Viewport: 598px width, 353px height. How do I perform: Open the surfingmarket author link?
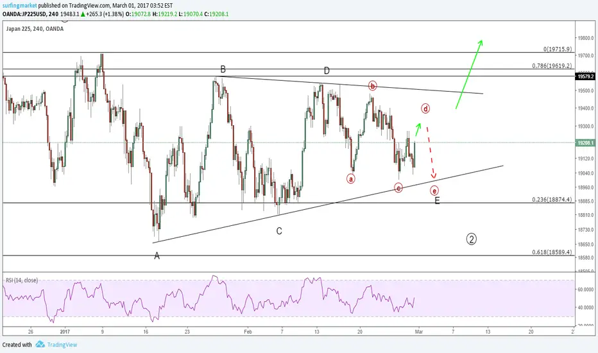tap(20, 5)
